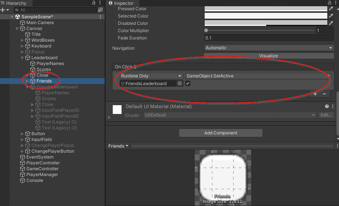339x206 pixels.
Task: Collapse the Leaderboard object tree
Action: coord(22,58)
